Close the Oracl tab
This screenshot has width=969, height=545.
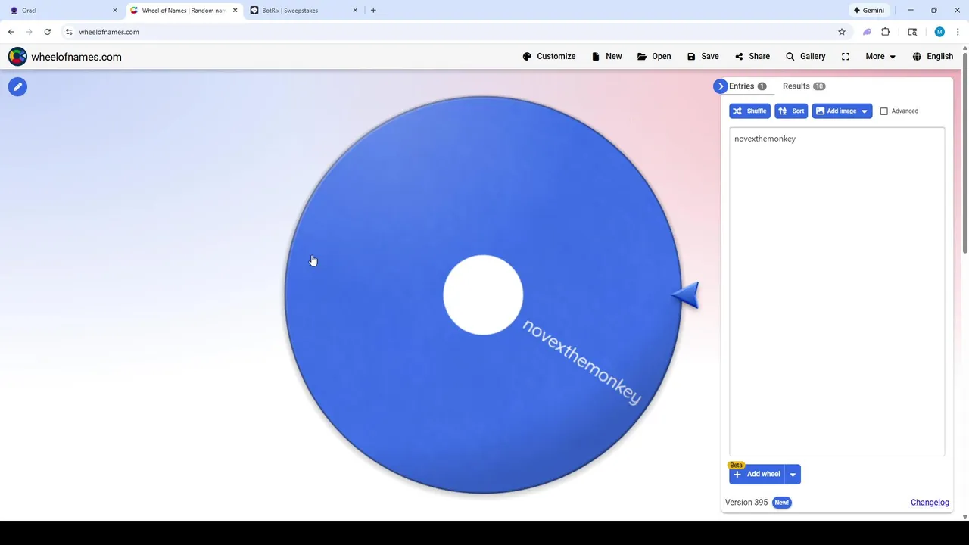tap(115, 11)
